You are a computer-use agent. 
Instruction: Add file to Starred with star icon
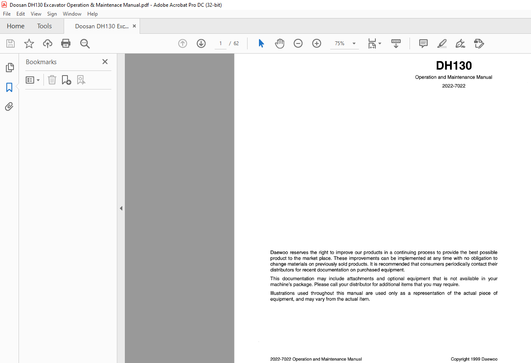click(x=29, y=43)
